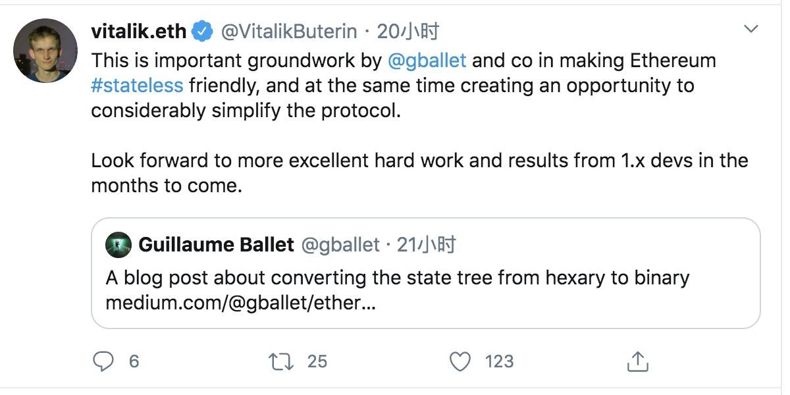Open the medium.com/@gballet/ether… link
The image size is (790, 395).
click(240, 302)
